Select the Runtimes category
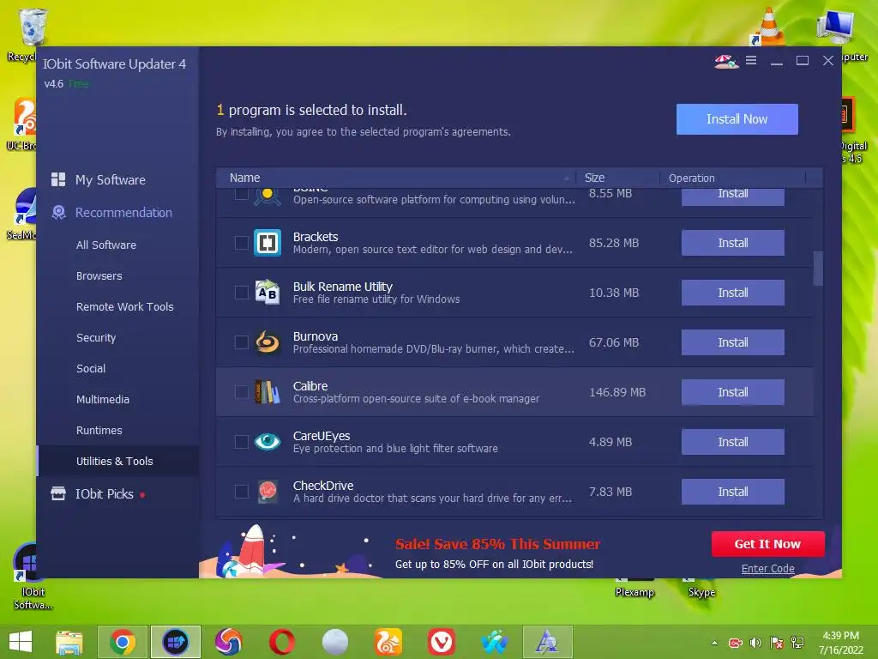 click(99, 430)
